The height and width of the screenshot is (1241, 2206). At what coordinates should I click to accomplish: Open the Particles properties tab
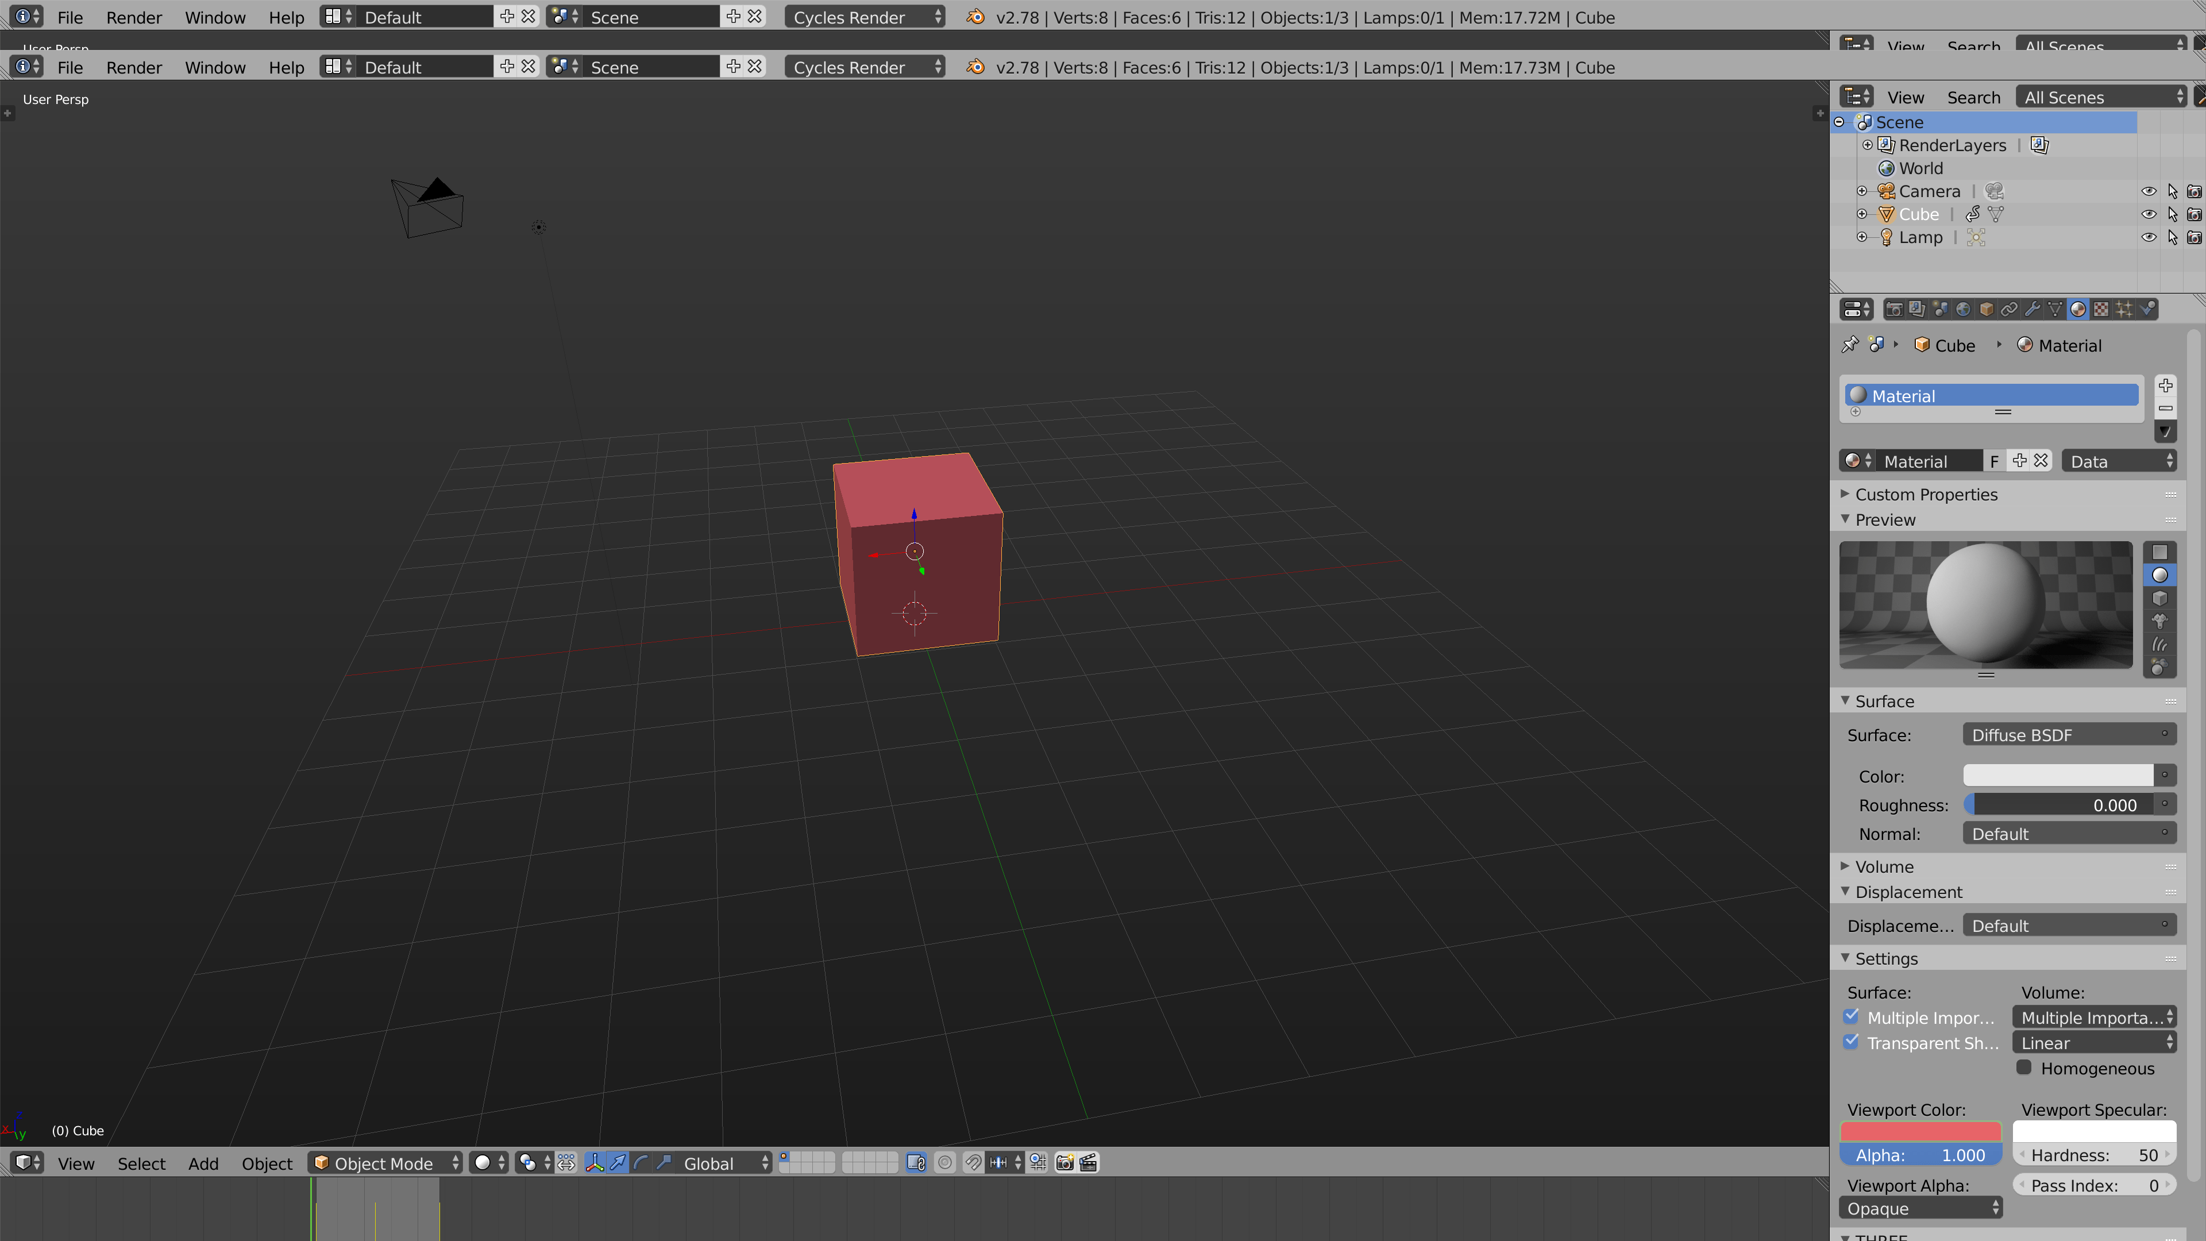pyautogui.click(x=2124, y=309)
